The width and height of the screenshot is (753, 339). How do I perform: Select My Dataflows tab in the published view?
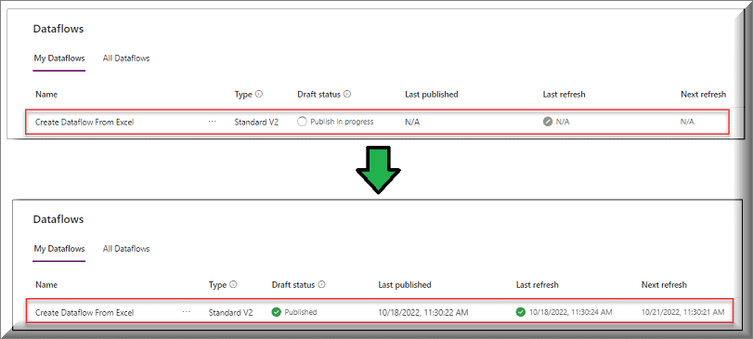tap(59, 249)
